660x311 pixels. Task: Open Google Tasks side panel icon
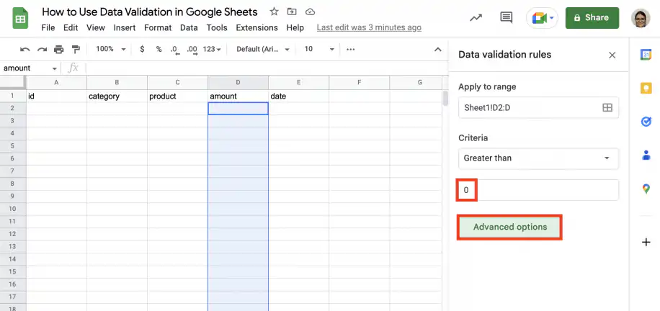pyautogui.click(x=646, y=122)
